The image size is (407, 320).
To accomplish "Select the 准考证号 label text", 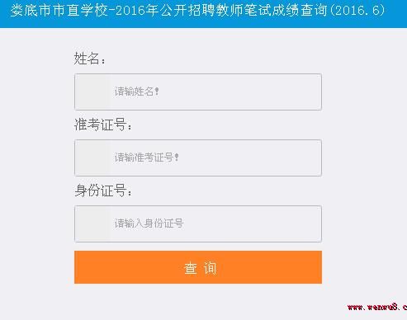I will (x=100, y=125).
